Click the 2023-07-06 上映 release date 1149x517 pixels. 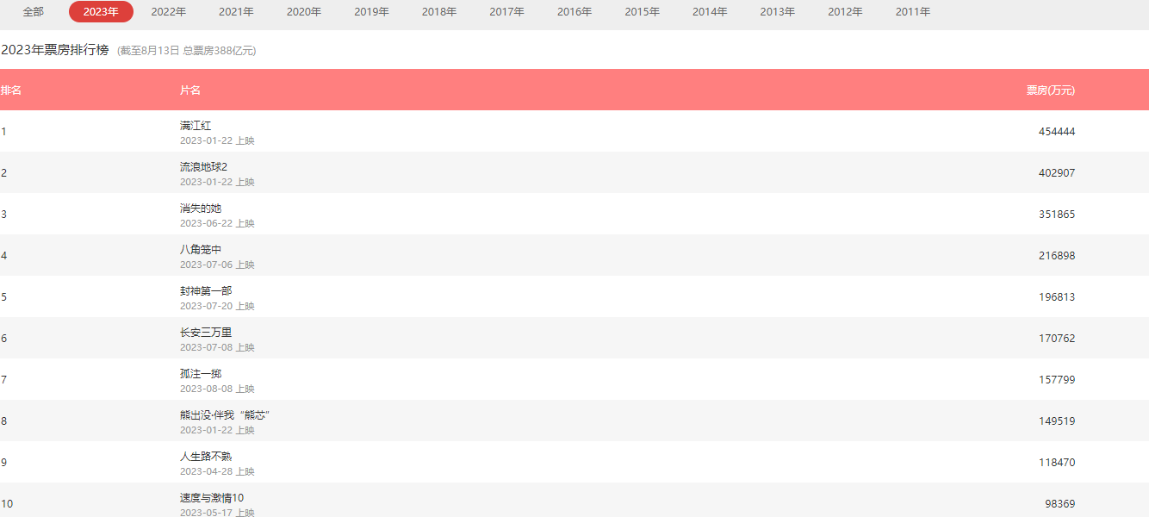coord(217,265)
